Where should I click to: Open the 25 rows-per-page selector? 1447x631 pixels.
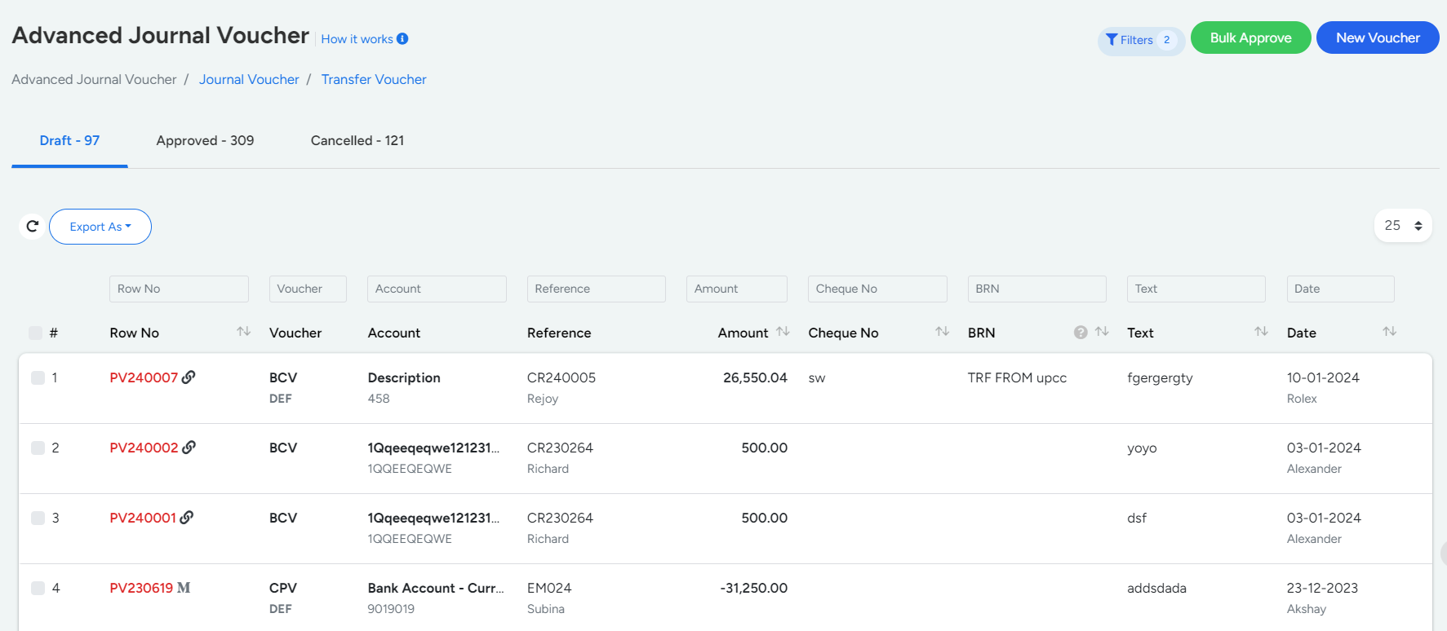click(1403, 226)
